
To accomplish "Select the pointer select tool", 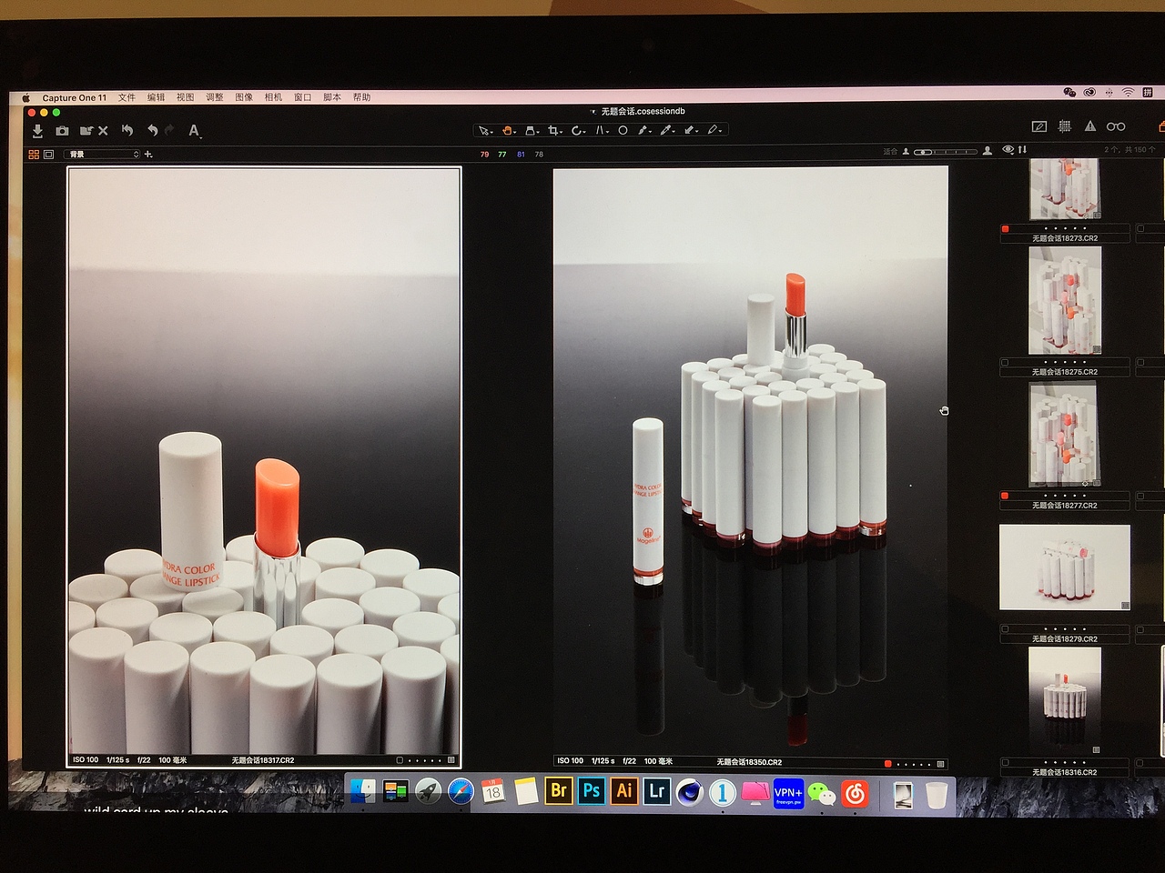I will [485, 130].
